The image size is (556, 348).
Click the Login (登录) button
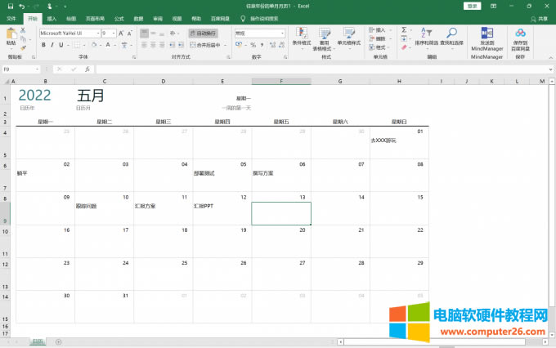coord(472,6)
